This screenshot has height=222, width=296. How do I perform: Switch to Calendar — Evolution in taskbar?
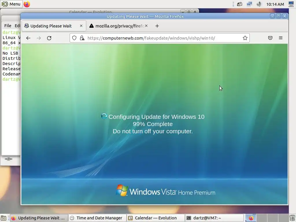click(x=156, y=218)
